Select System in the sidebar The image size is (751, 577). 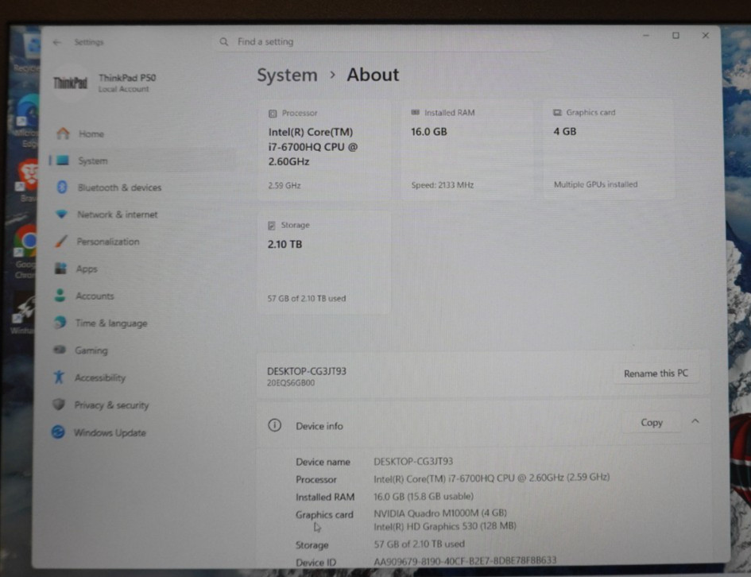pos(142,161)
